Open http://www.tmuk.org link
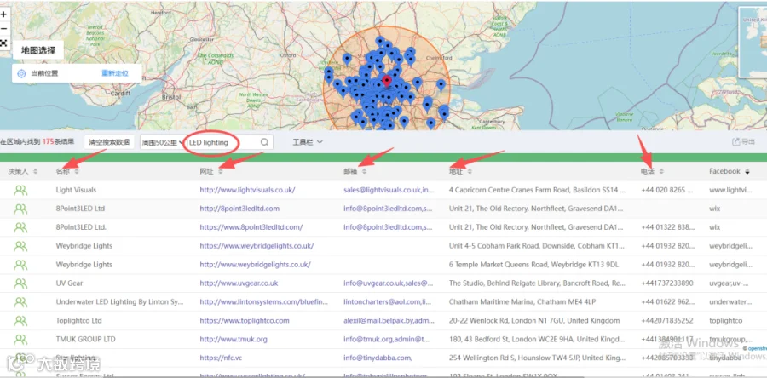This screenshot has height=378, width=767. pyautogui.click(x=234, y=339)
